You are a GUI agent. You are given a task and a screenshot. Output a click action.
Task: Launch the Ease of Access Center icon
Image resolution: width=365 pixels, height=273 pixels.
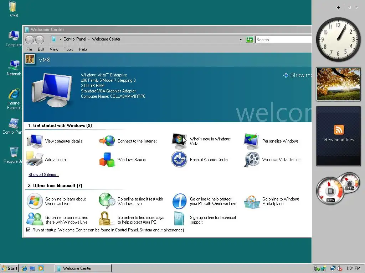(x=179, y=160)
